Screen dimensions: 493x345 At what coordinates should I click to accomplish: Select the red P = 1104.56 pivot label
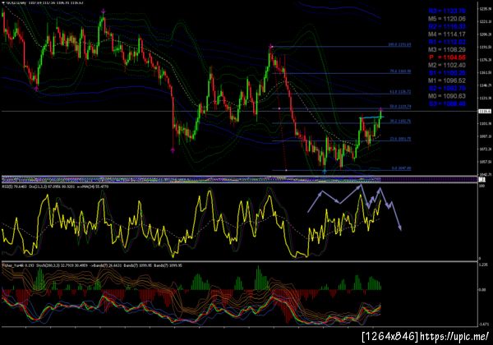(x=447, y=57)
